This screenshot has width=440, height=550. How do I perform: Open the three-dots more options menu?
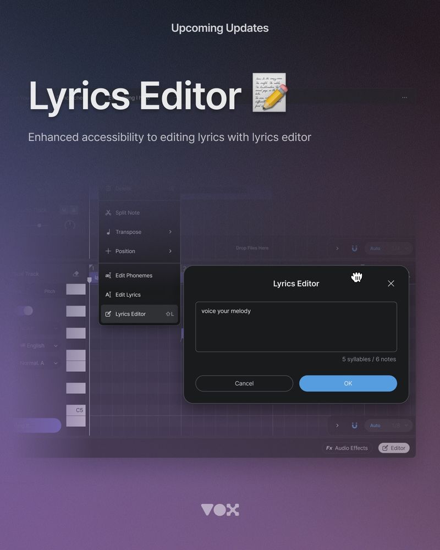(x=404, y=97)
